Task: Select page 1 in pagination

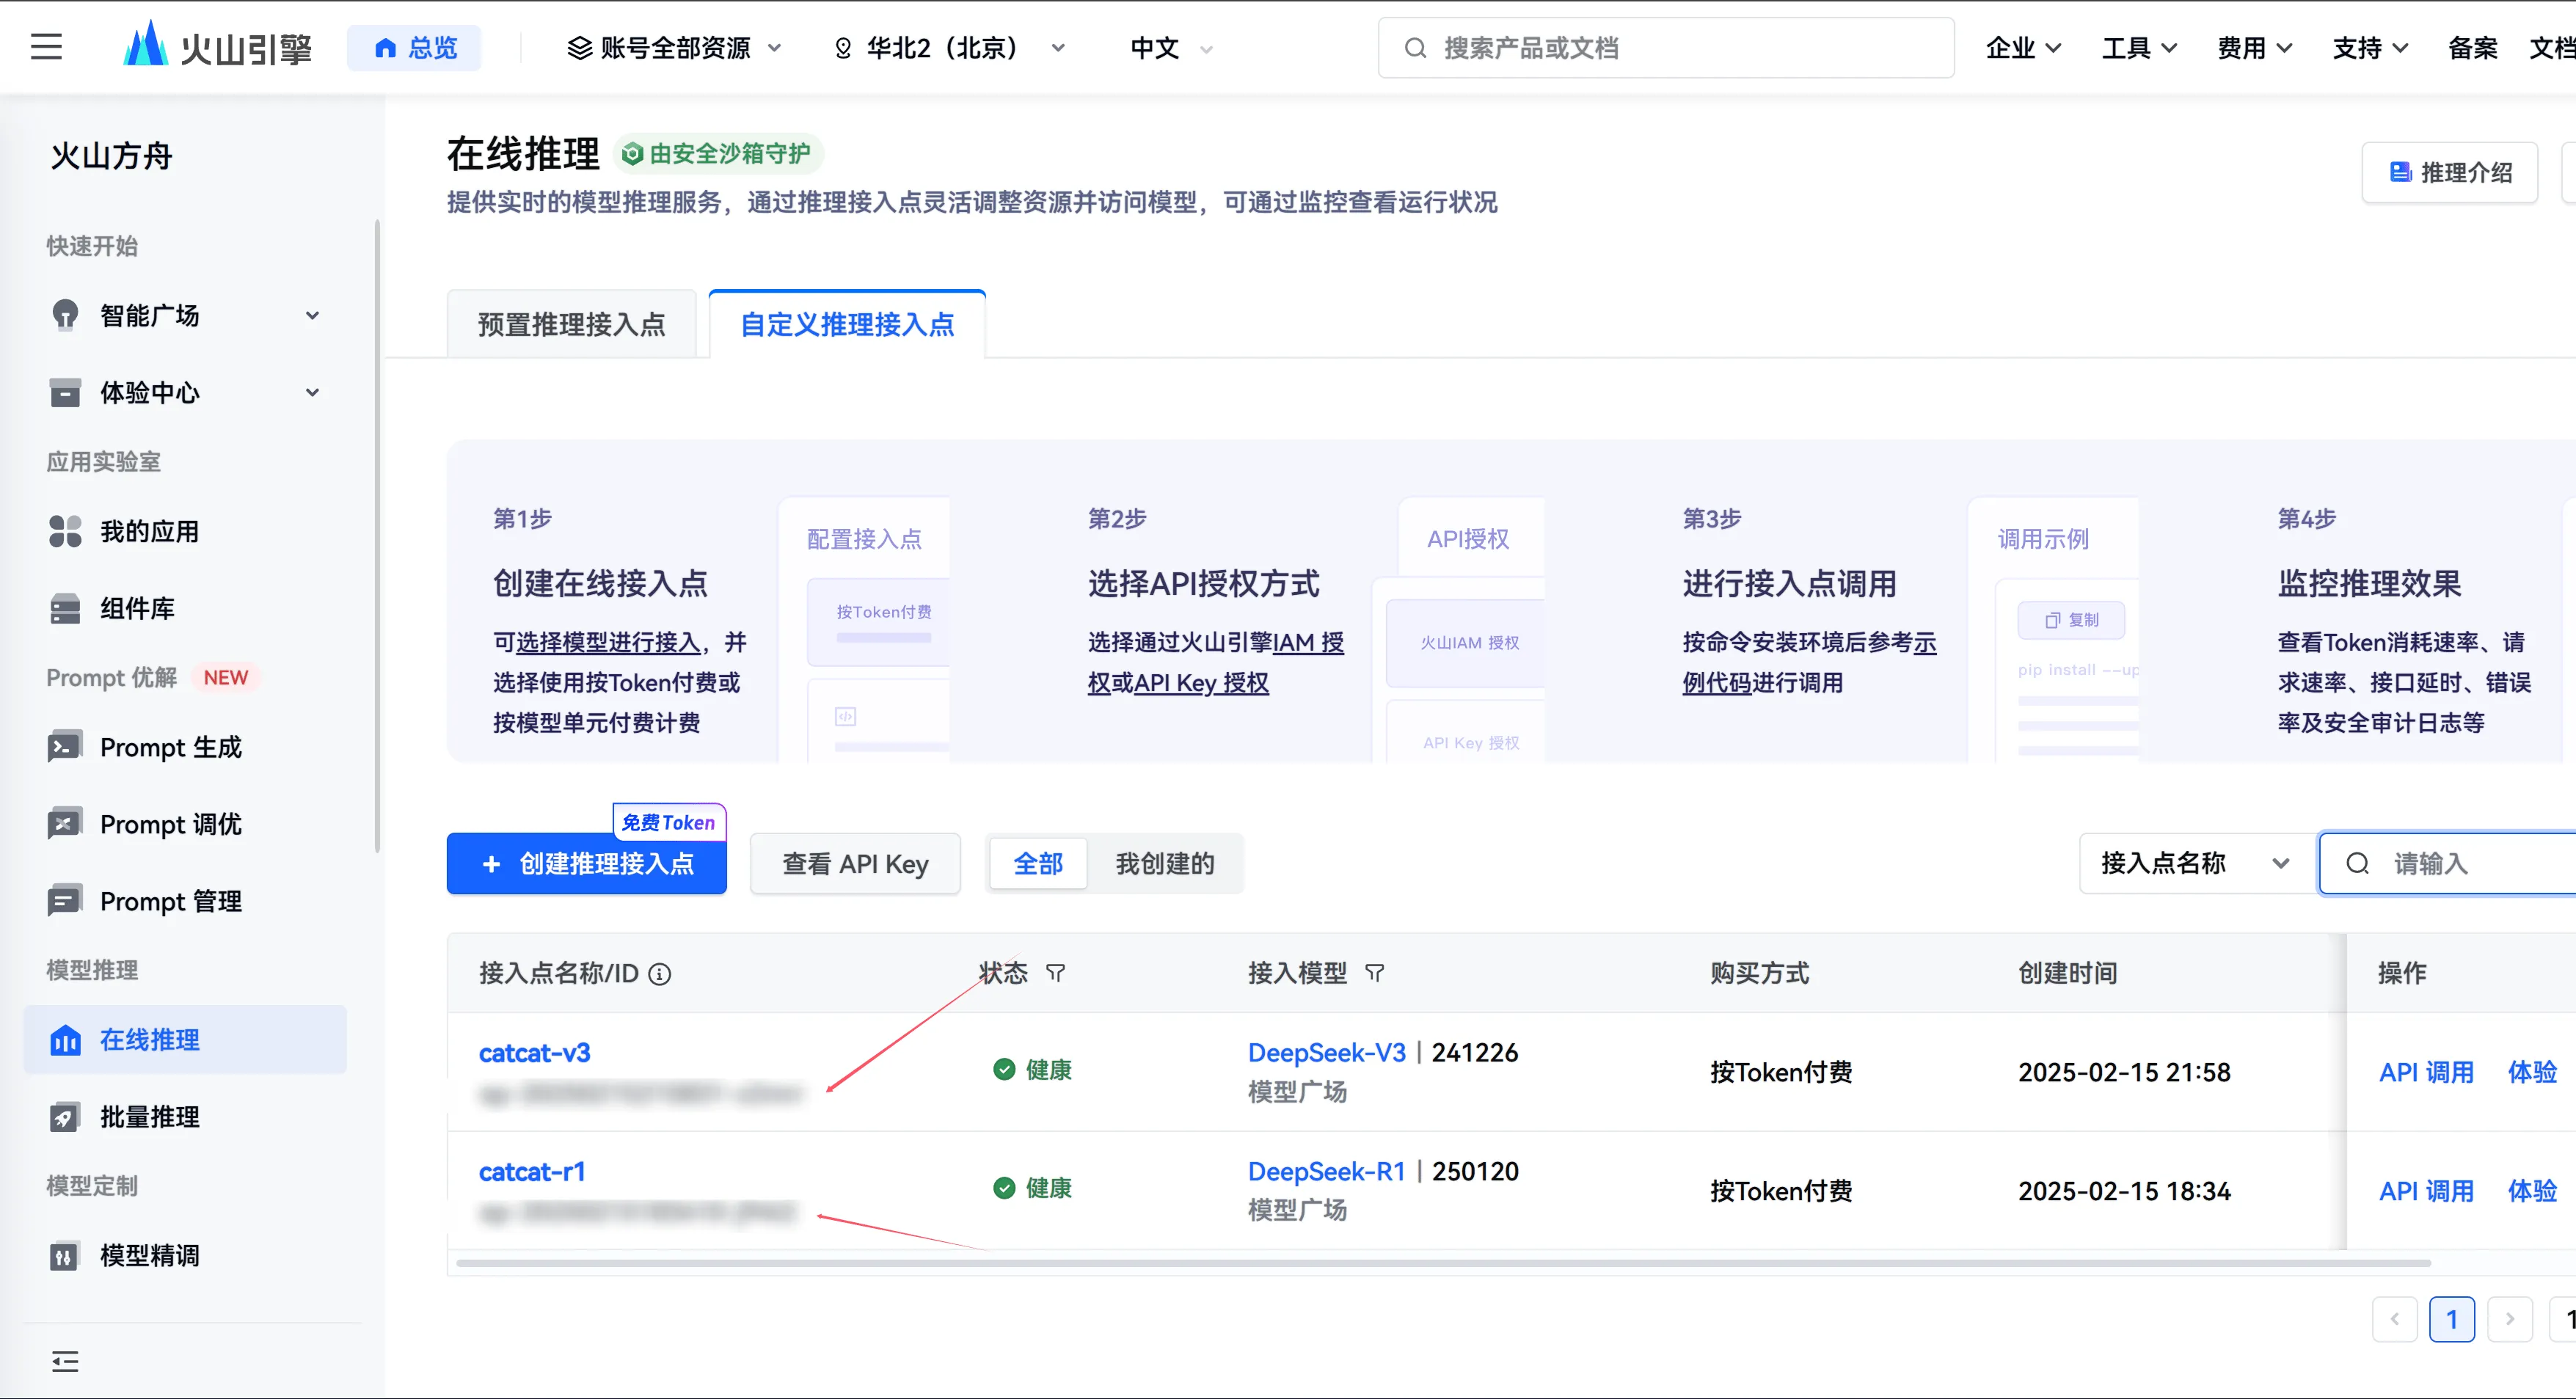Action: (2452, 1320)
